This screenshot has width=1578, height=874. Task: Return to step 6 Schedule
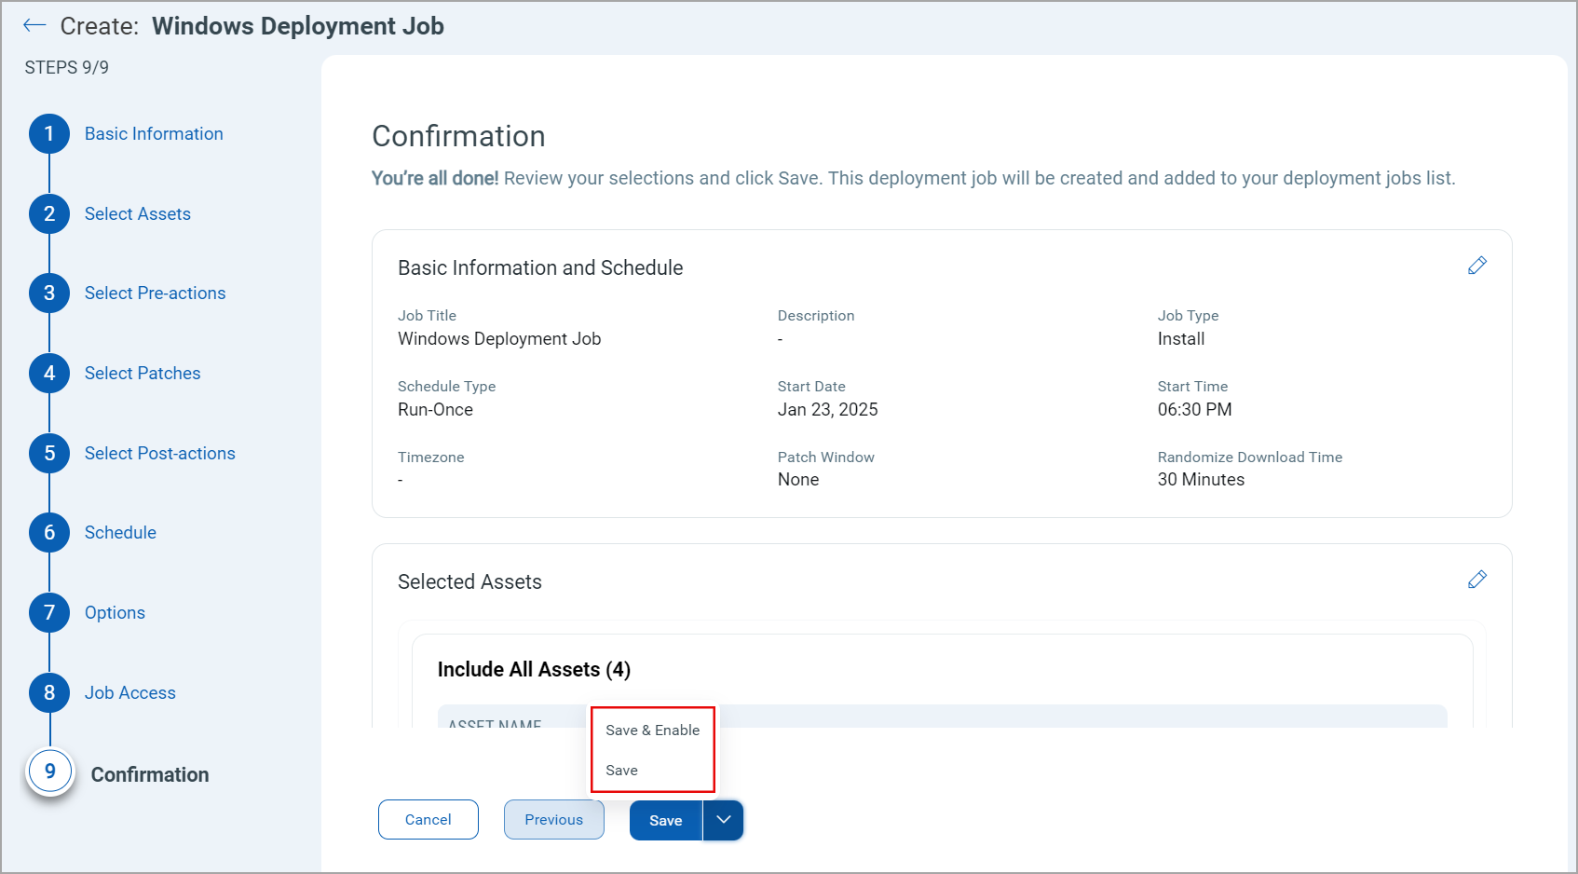pos(48,532)
